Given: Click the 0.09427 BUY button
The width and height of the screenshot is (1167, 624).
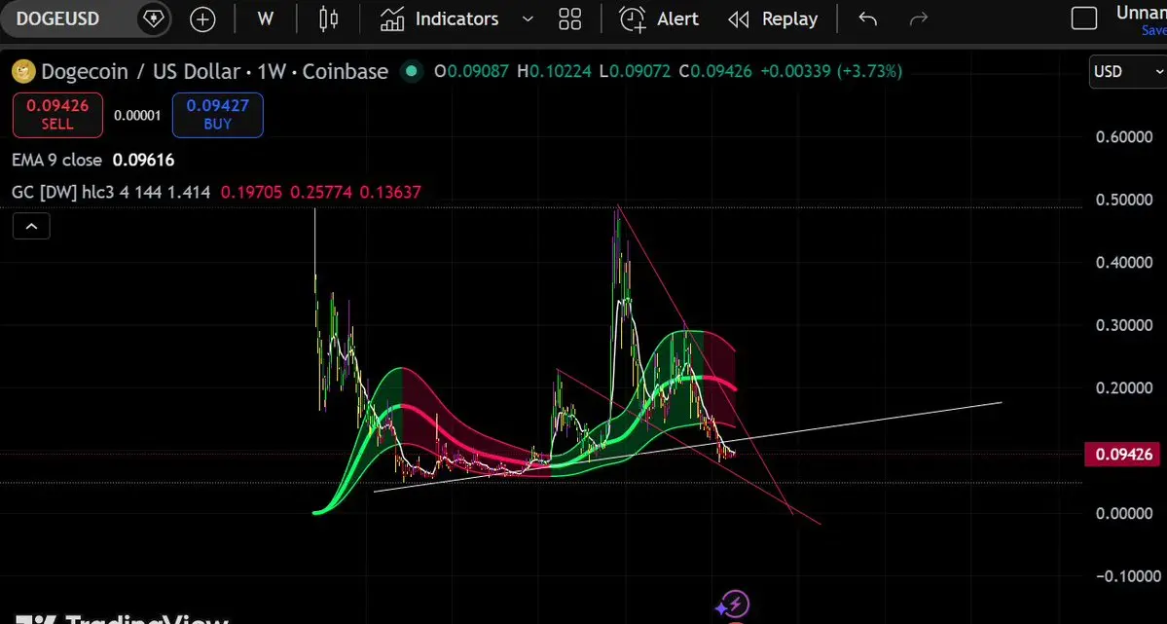Looking at the screenshot, I should (217, 115).
